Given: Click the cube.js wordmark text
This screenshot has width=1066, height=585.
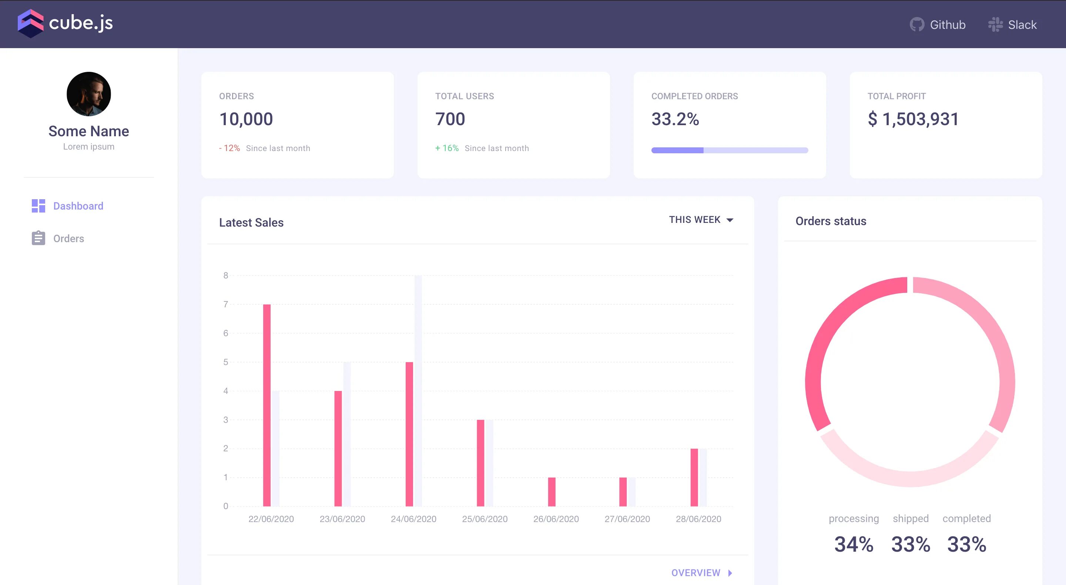Looking at the screenshot, I should coord(81,23).
